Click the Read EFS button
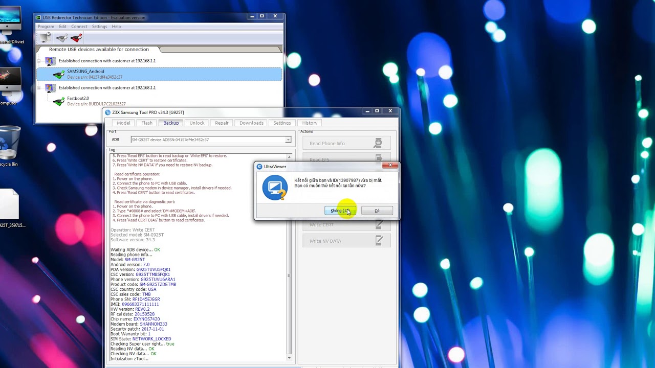Screen dimensions: 655x368 click(x=346, y=158)
